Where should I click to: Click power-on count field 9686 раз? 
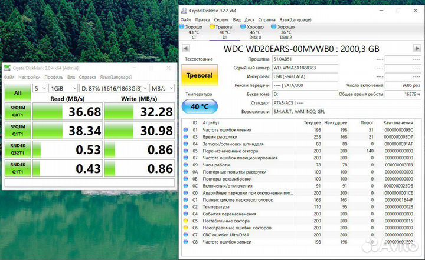point(403,85)
